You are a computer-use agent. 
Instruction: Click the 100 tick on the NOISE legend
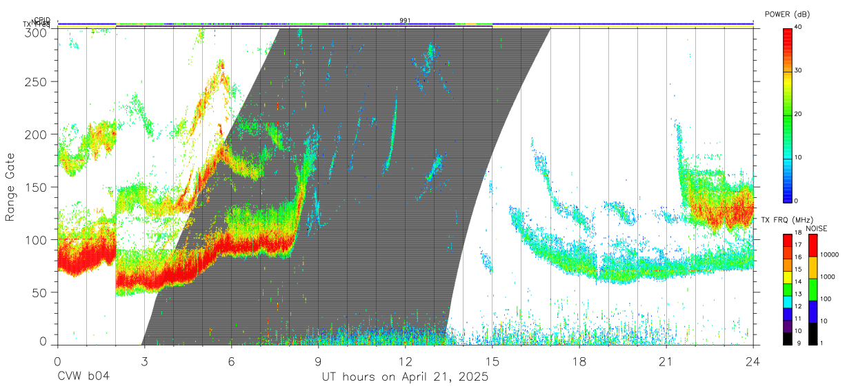(x=826, y=299)
